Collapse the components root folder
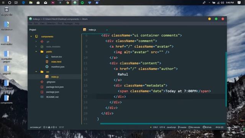Screen dimensions: 245x138 pos(31,36)
